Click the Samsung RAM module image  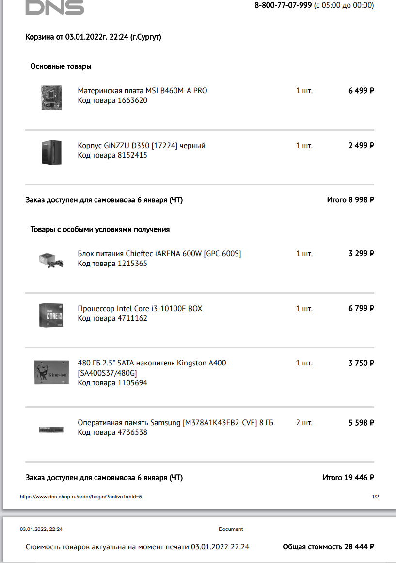(51, 430)
